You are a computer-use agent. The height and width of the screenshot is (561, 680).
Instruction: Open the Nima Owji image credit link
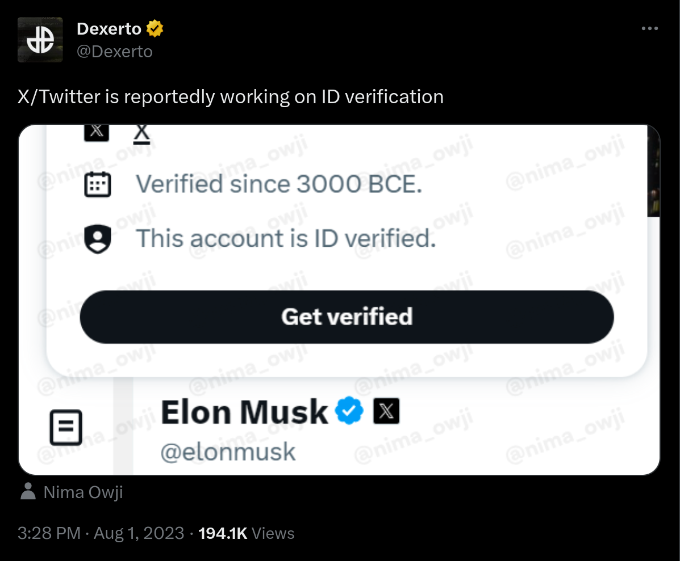[x=83, y=492]
